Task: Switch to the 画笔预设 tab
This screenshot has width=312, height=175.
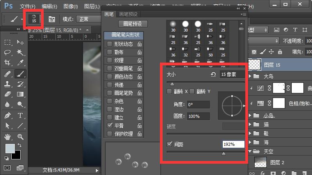Action: pyautogui.click(x=128, y=14)
